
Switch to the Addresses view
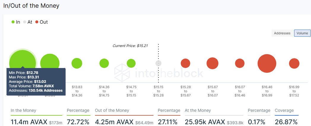pos(282,33)
